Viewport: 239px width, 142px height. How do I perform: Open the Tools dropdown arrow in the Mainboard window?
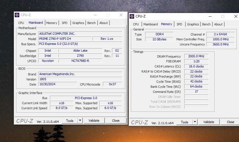click(80, 121)
